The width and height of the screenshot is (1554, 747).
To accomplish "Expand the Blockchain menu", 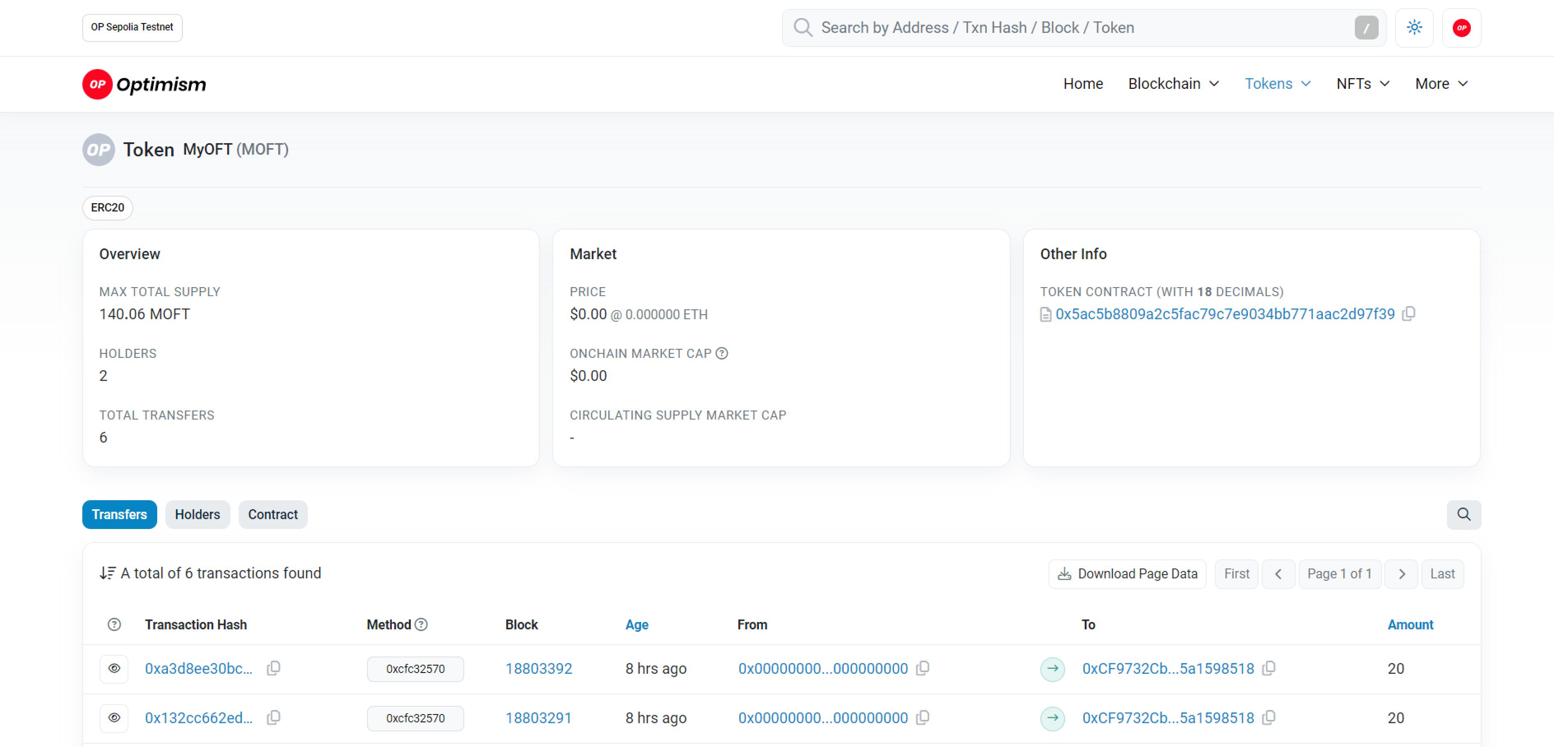I will [x=1173, y=84].
